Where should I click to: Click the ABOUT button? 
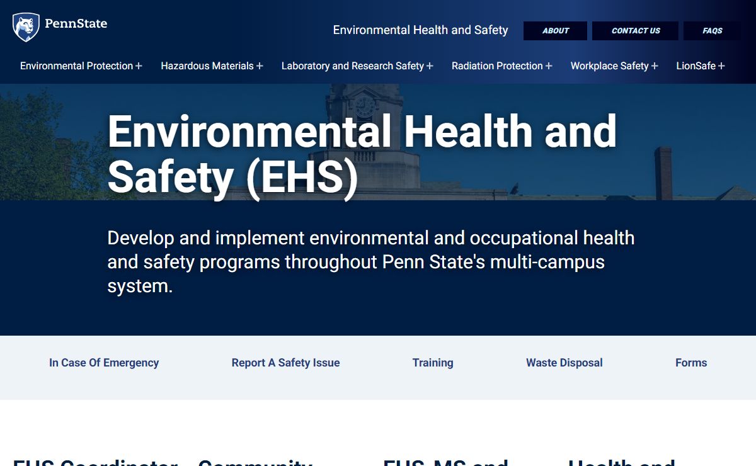(555, 31)
